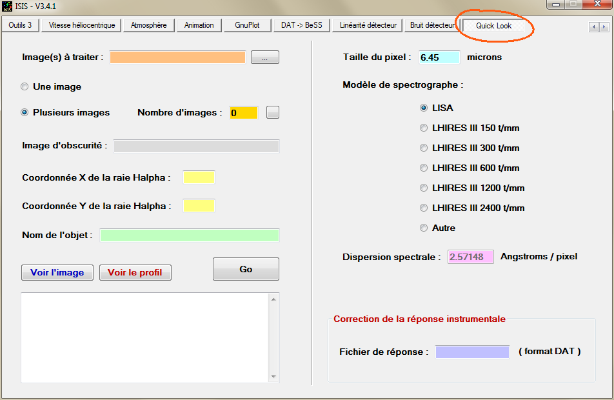Switch to the Vitesse héliocentrique tab
614x400 pixels.
coord(82,25)
